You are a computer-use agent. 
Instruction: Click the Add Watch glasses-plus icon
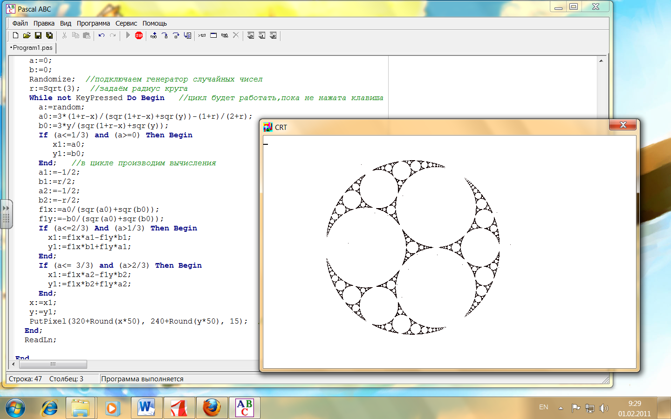tap(153, 35)
